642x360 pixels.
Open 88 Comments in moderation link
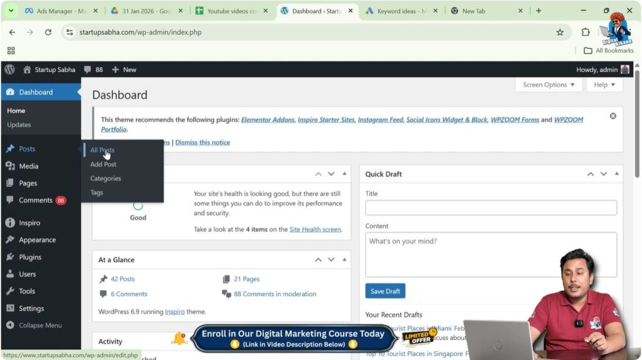tap(275, 294)
